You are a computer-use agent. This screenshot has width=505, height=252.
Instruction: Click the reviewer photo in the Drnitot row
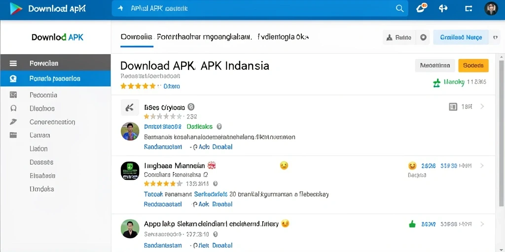tap(130, 131)
